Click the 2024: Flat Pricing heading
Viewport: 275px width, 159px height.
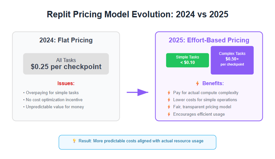[x=66, y=40]
